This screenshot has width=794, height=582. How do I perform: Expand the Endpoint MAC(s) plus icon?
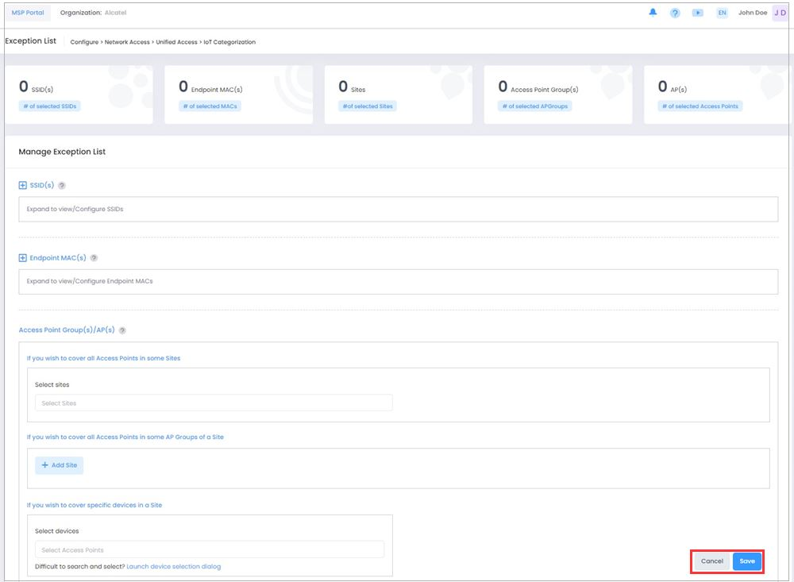click(23, 258)
